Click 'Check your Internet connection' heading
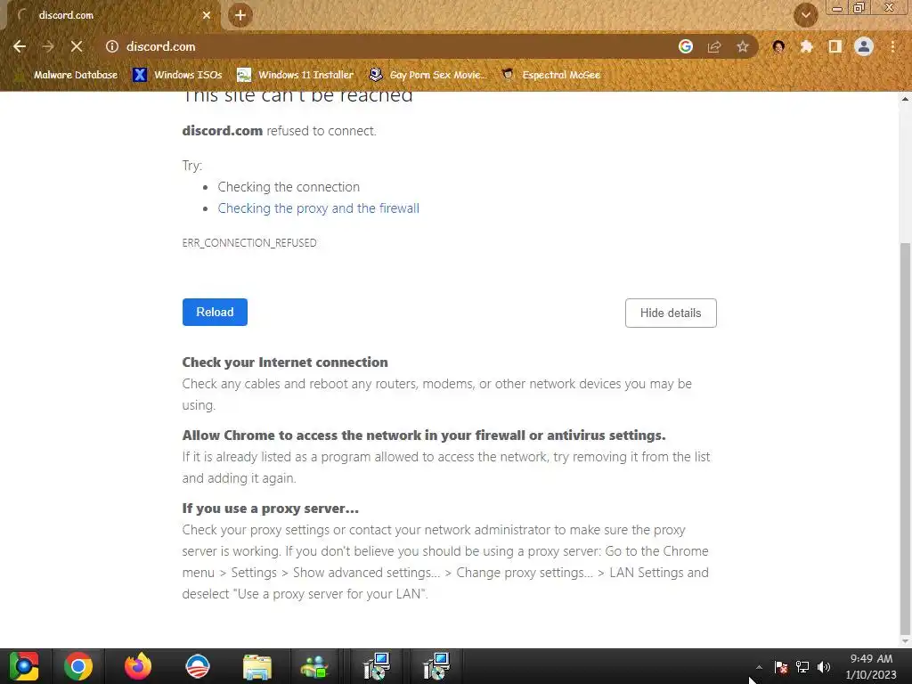 point(285,362)
